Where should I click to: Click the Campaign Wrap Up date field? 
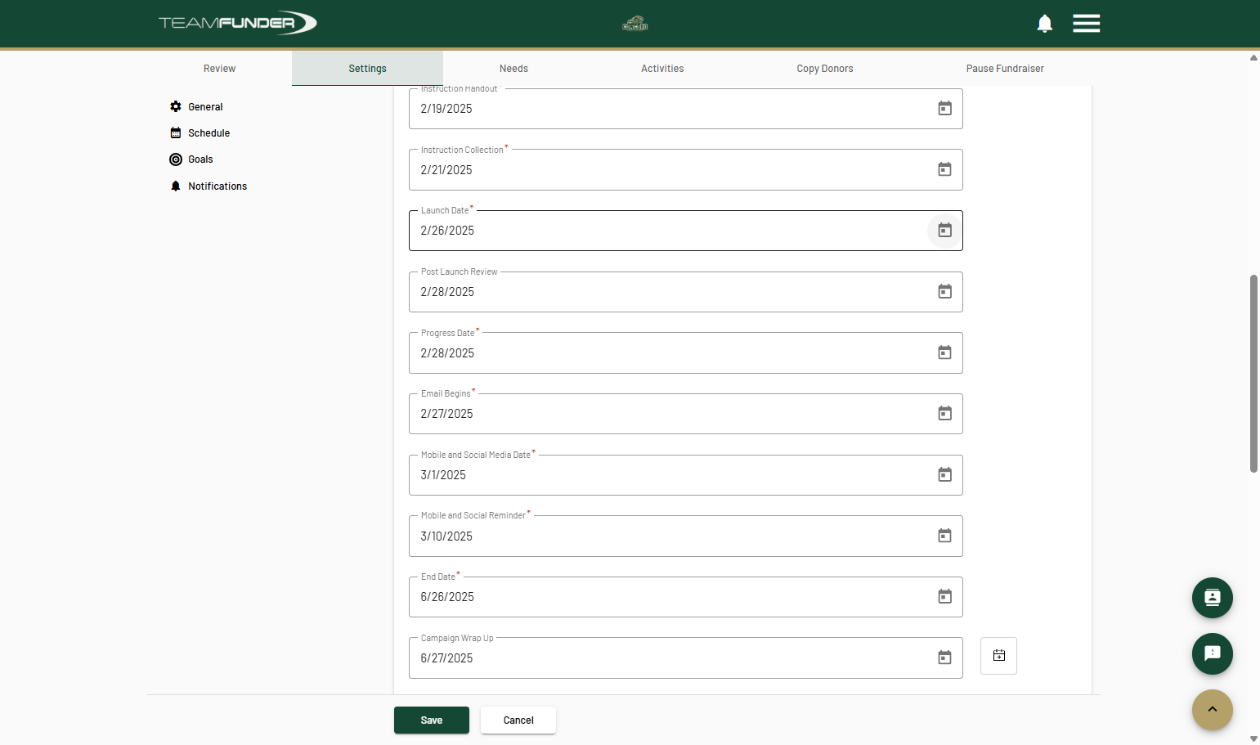(x=685, y=657)
